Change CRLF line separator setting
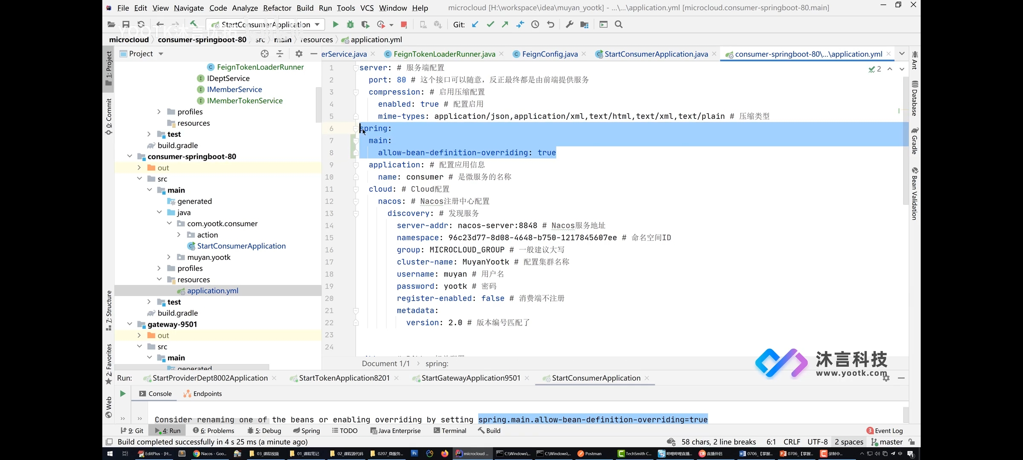This screenshot has width=1023, height=460. [792, 442]
